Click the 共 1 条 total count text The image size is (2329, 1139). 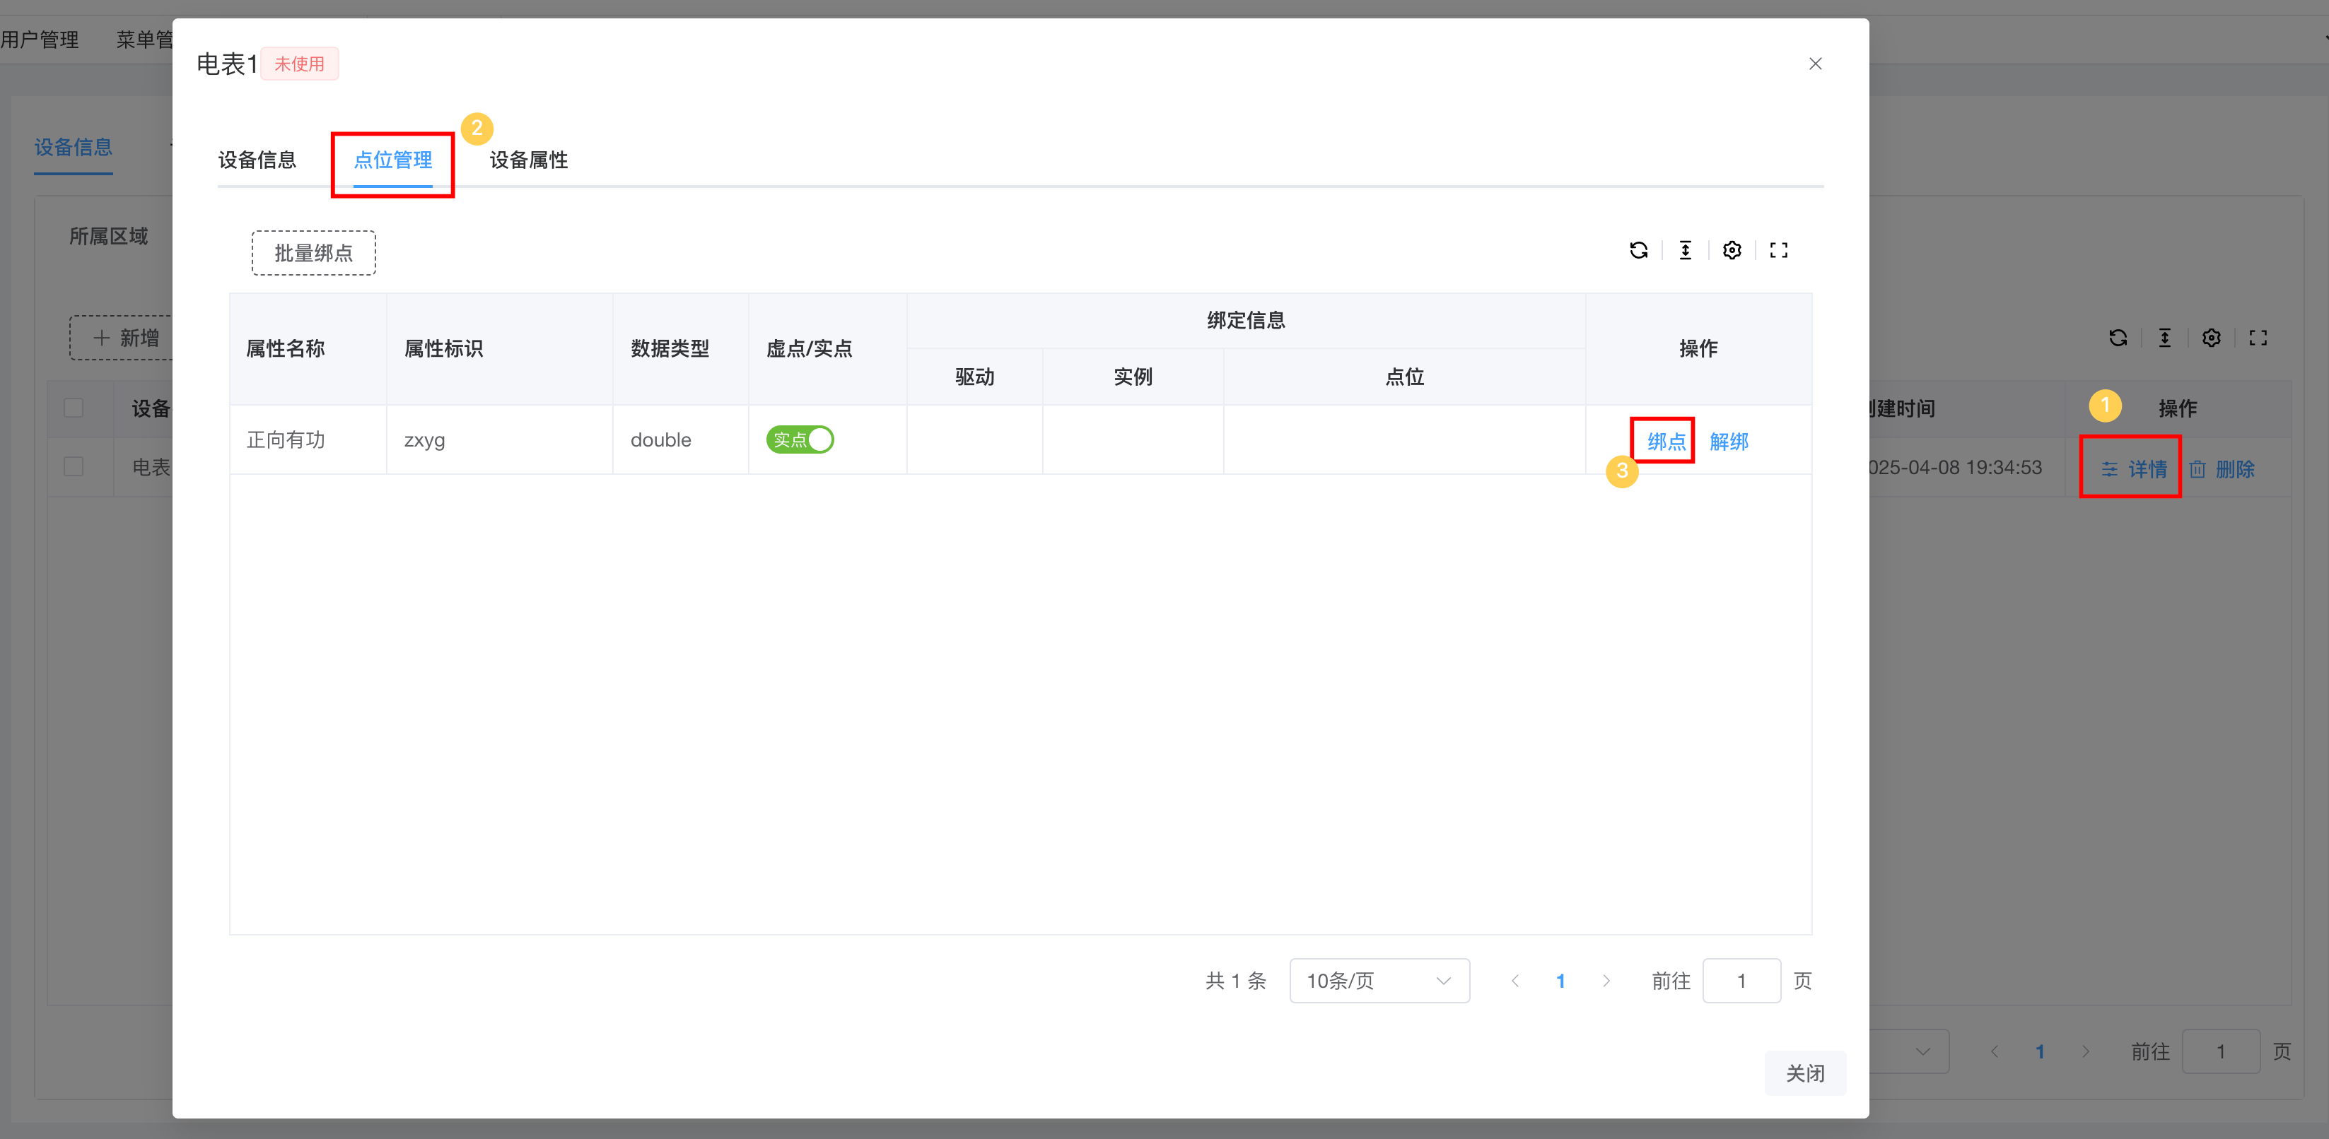click(x=1235, y=981)
